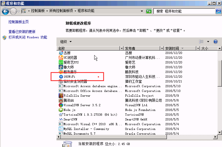
Task: Select the 迅搜 program icon
Action: (61, 53)
